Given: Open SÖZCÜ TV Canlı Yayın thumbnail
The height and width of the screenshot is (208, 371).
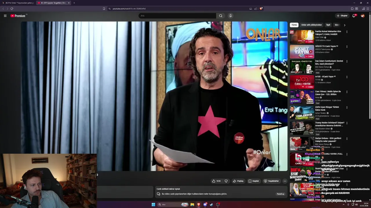Looking at the screenshot, I should click(x=302, y=51).
